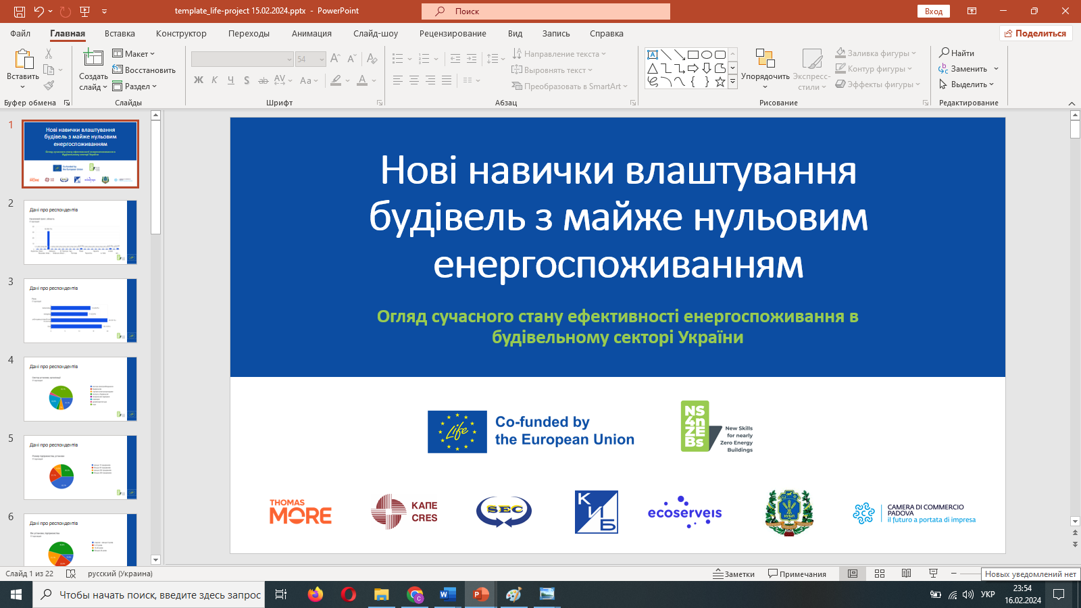This screenshot has width=1081, height=608.
Task: Open the Вставка ribbon tab
Action: (x=120, y=33)
